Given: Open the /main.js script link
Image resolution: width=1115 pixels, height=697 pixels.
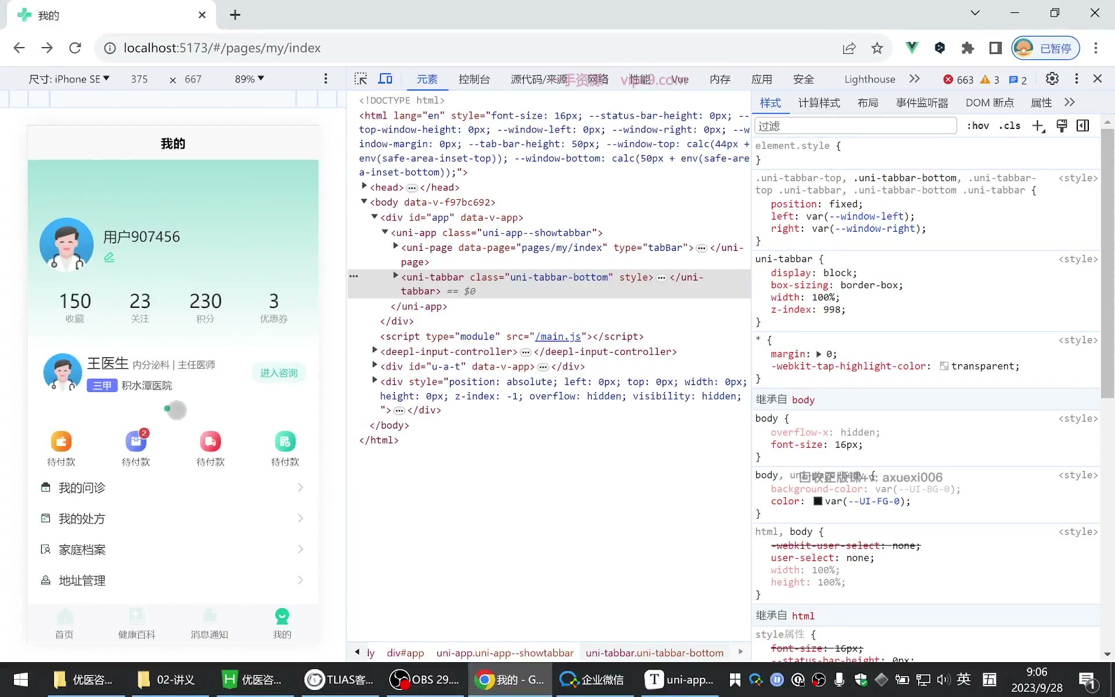Looking at the screenshot, I should [x=558, y=336].
